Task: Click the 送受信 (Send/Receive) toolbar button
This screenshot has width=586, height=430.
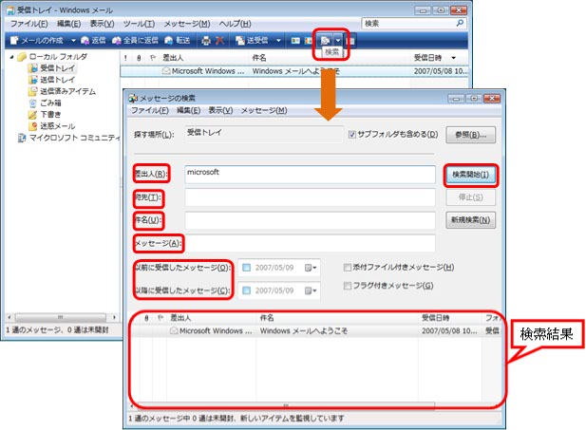Action: (x=250, y=41)
